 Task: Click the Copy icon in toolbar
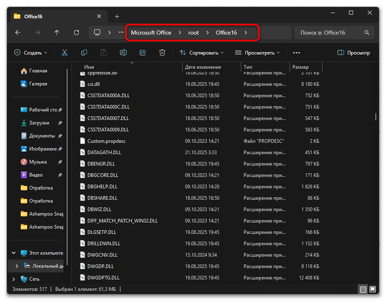coord(84,52)
